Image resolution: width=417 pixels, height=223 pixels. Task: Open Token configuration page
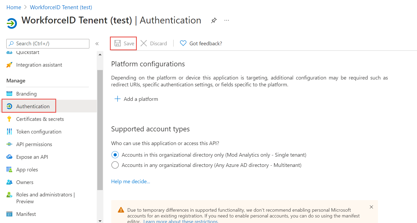tap(39, 132)
